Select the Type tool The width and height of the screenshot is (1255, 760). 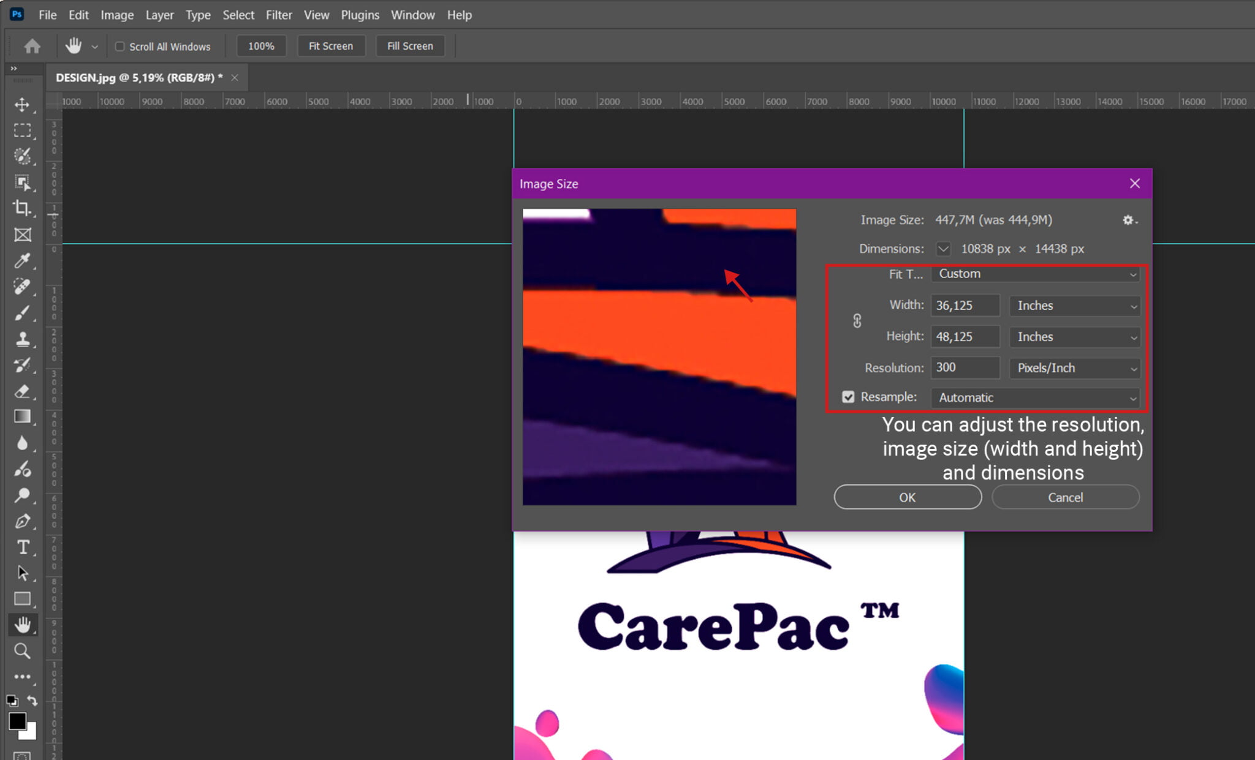pos(24,547)
